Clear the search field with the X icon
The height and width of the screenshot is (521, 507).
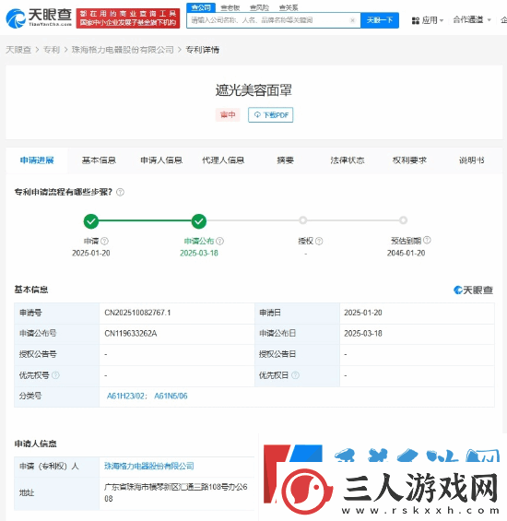(352, 20)
